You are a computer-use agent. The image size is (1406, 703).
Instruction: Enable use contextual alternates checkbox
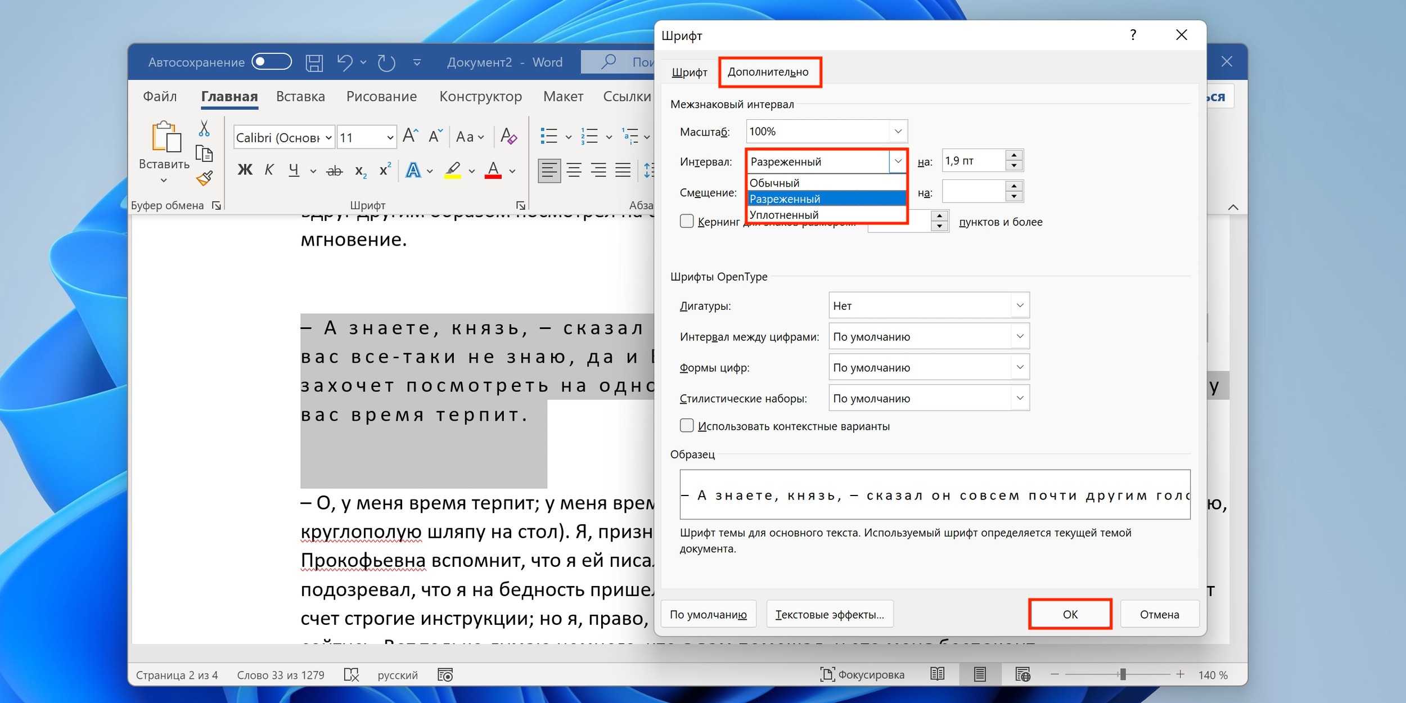(686, 425)
